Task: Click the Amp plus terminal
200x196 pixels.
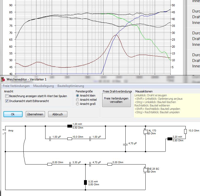Action: (5, 130)
